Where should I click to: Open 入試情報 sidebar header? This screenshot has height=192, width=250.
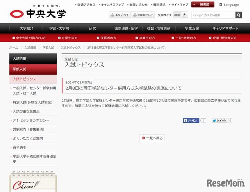33,59
